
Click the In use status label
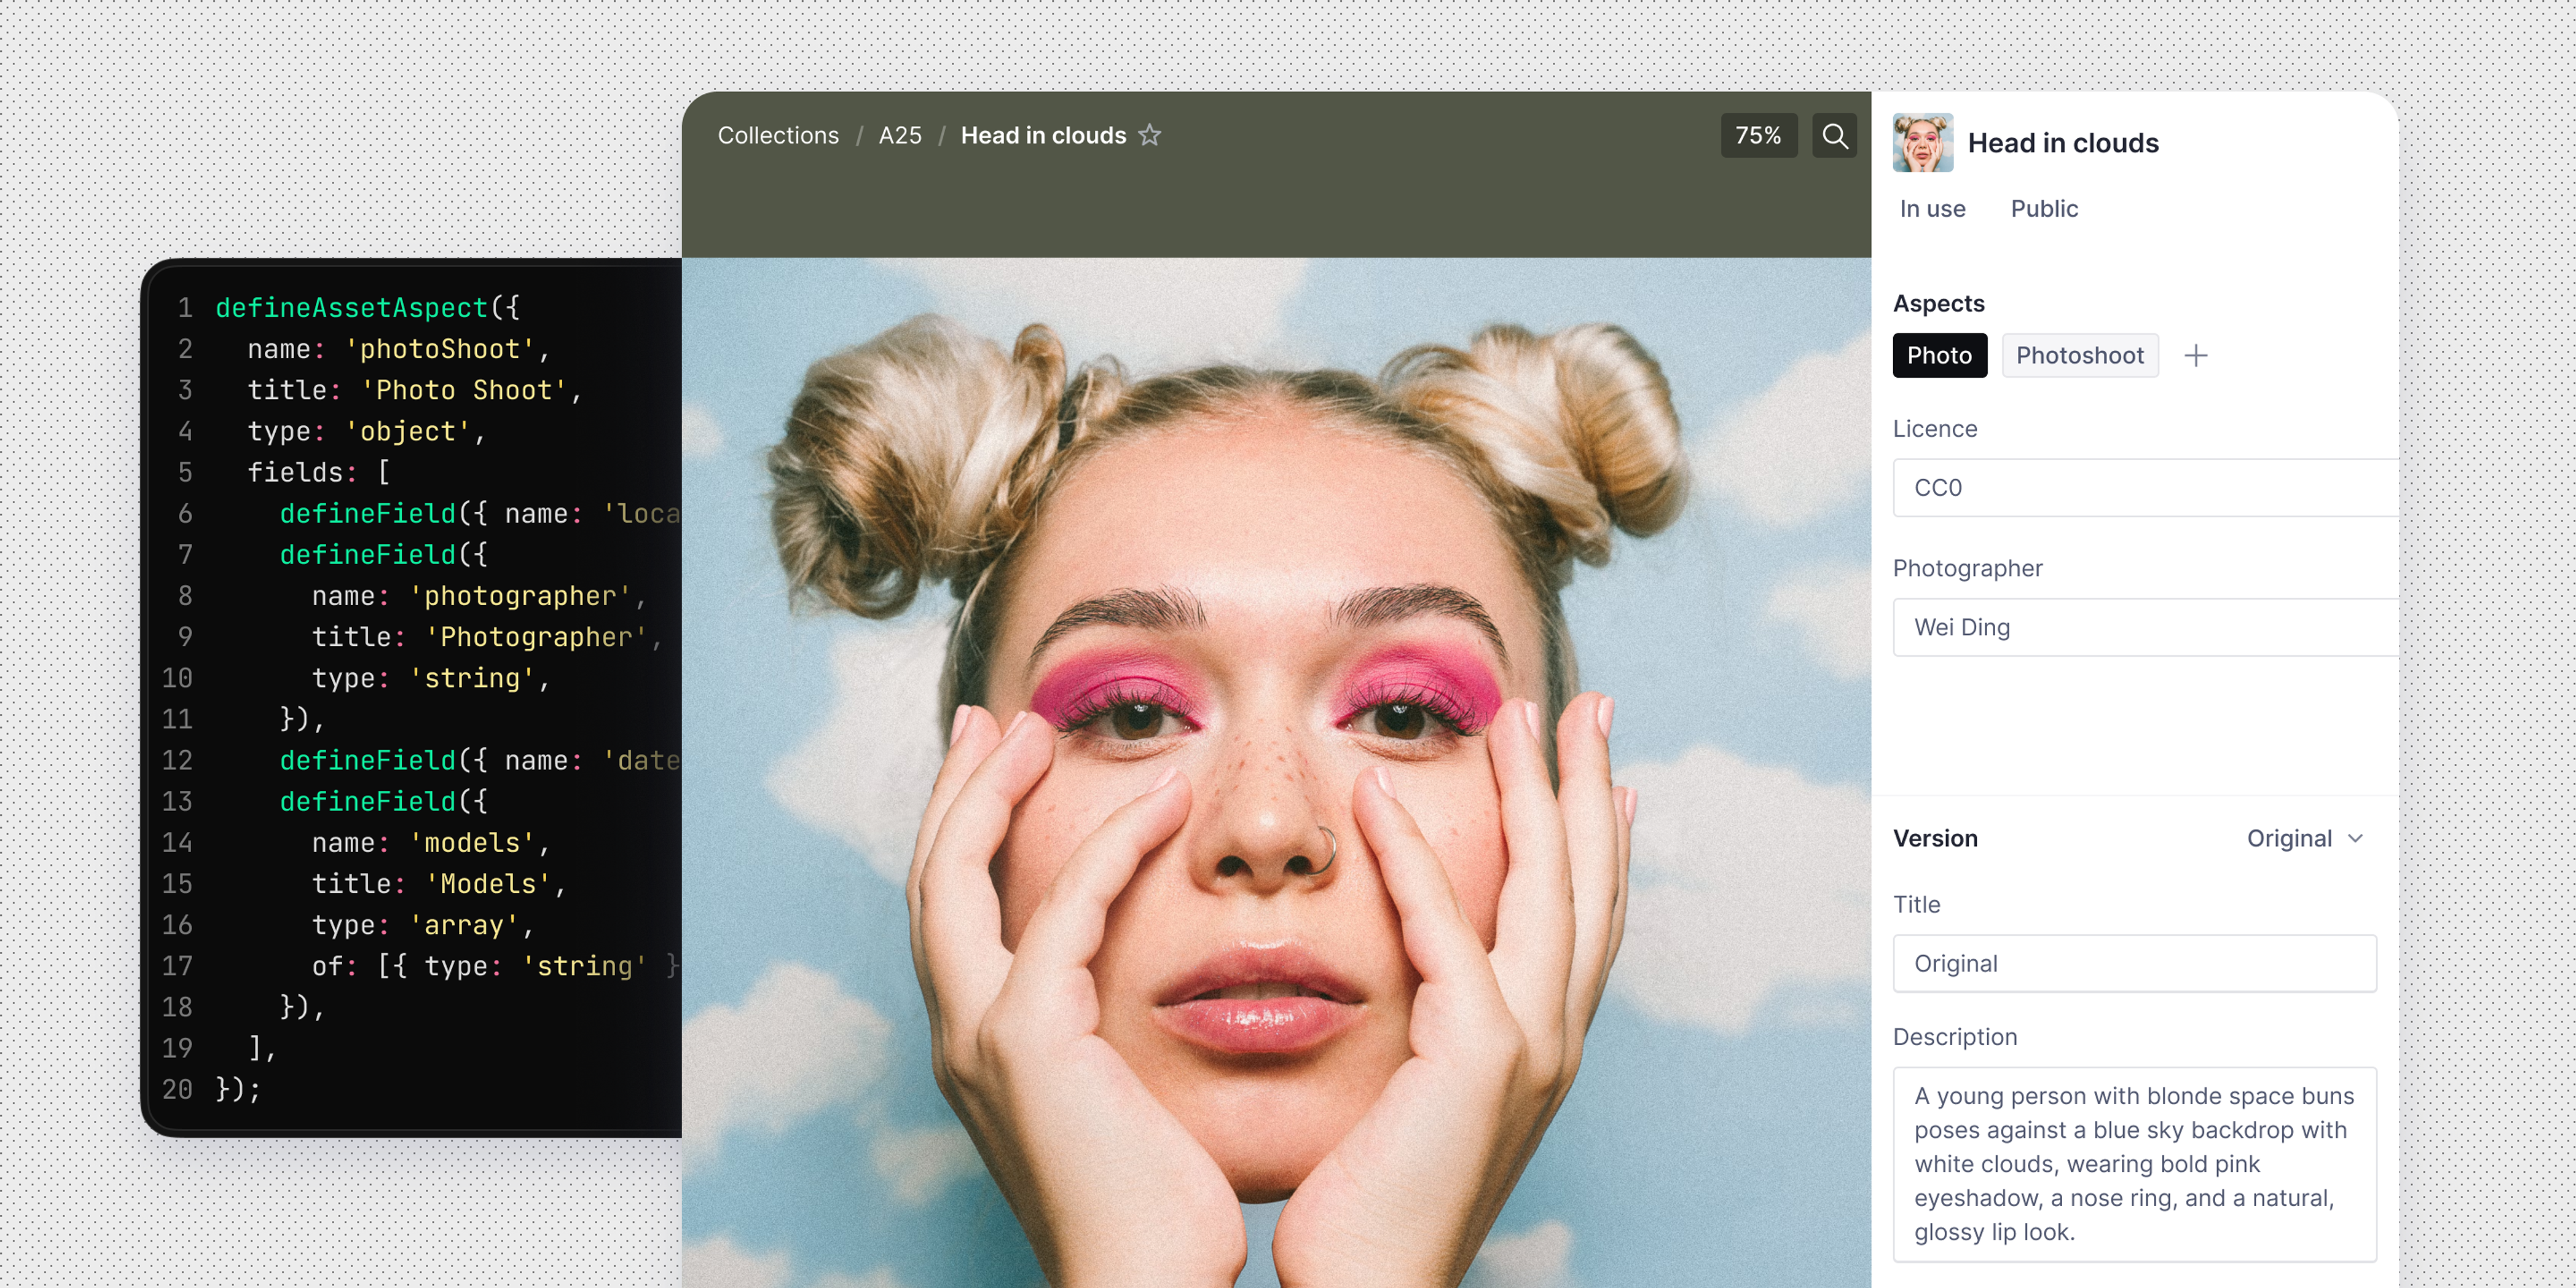pyautogui.click(x=1932, y=208)
